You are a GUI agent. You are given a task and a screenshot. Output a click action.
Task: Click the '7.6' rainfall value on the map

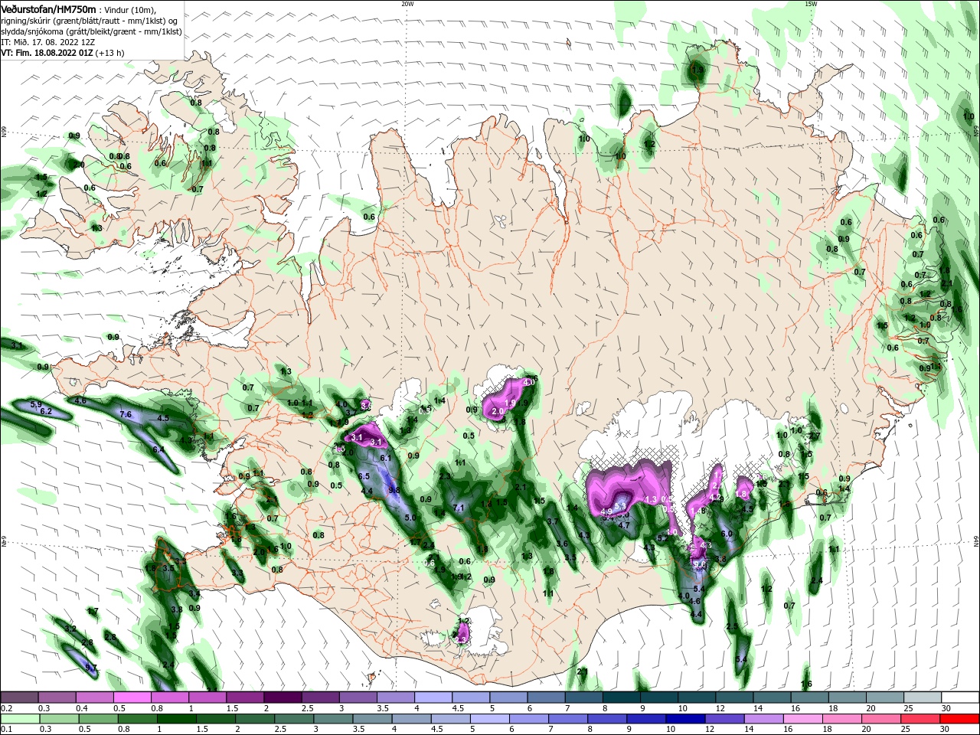tap(126, 414)
